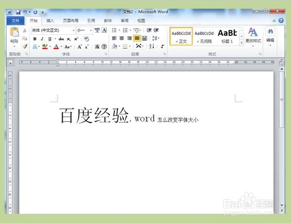Click the Decrease Indent icon
291x223 pixels.
tap(149, 30)
